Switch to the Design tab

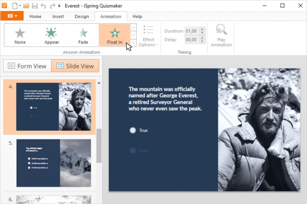coord(82,16)
